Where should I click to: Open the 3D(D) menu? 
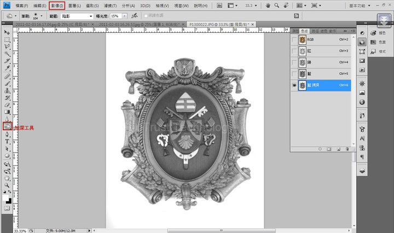point(145,5)
